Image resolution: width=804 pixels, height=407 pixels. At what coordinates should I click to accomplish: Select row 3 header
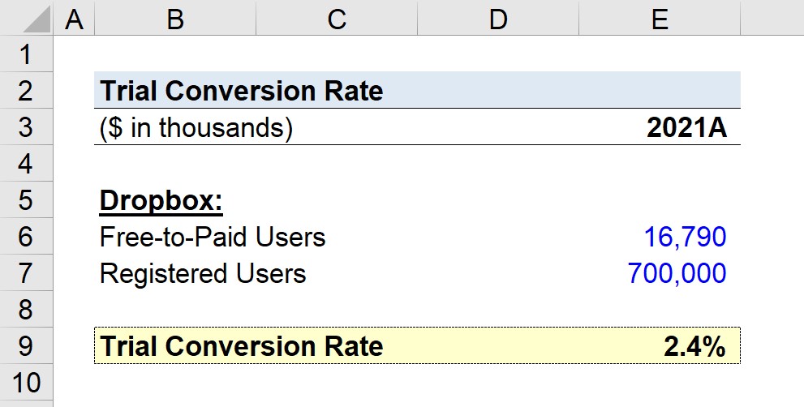26,126
